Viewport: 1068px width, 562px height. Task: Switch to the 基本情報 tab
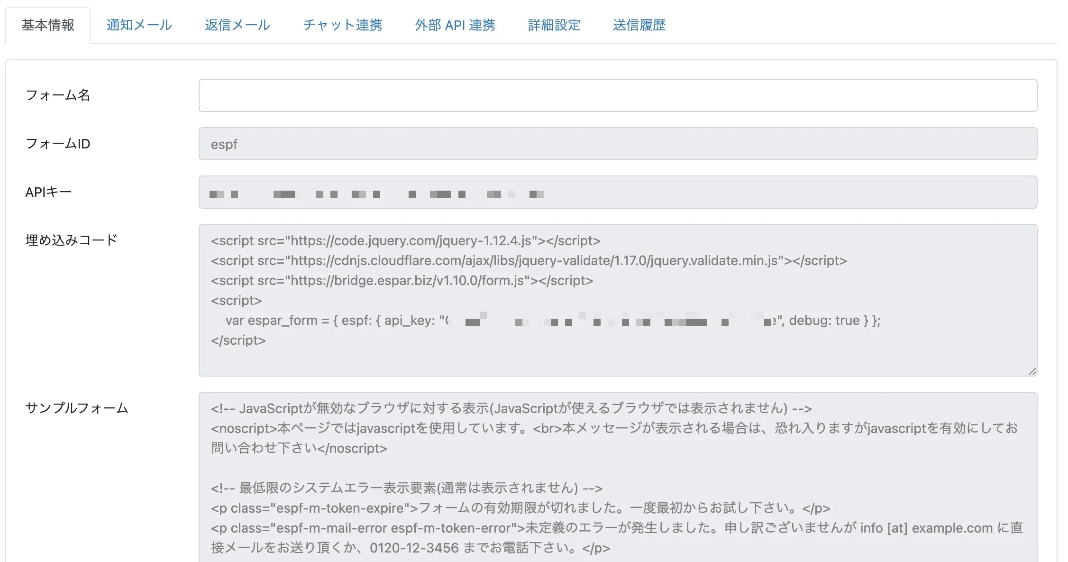point(48,25)
